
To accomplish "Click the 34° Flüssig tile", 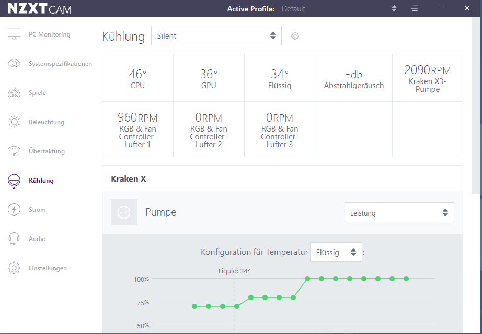I will (x=280, y=78).
